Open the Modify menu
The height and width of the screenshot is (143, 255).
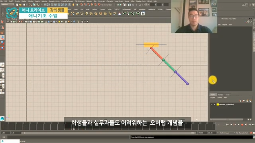(x=11, y=1)
